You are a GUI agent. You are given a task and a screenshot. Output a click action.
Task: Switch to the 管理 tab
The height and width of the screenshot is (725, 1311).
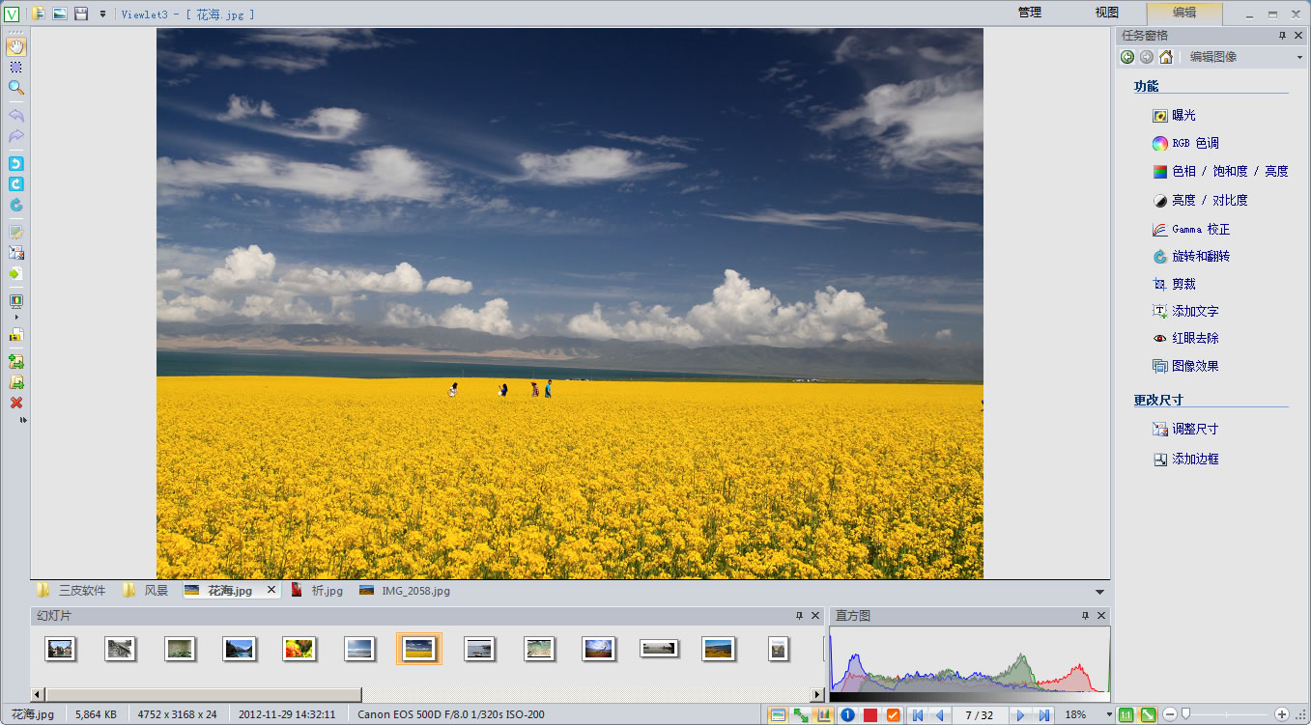click(1030, 13)
